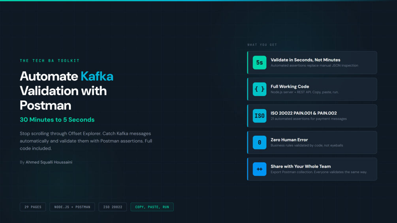The image size is (397, 223).
Task: Select the ISO 20022 tag
Action: pos(113,207)
